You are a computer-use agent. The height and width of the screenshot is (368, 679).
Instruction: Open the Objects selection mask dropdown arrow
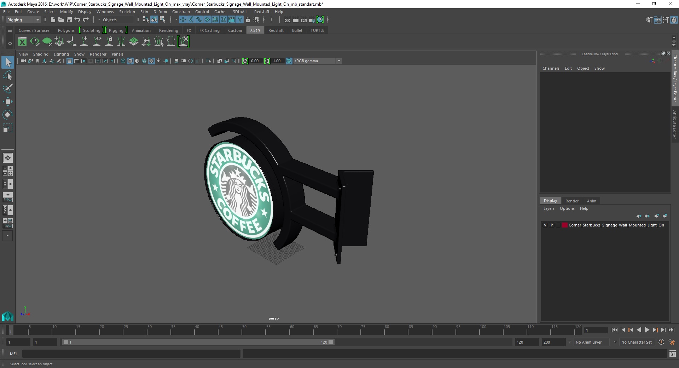click(99, 20)
